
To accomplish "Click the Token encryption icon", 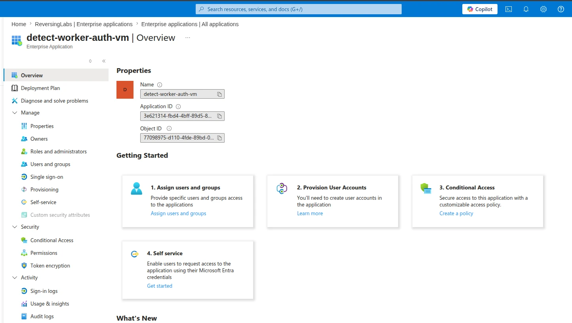I will (x=24, y=266).
